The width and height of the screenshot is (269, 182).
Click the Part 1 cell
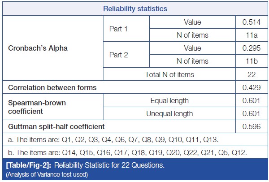119,28
